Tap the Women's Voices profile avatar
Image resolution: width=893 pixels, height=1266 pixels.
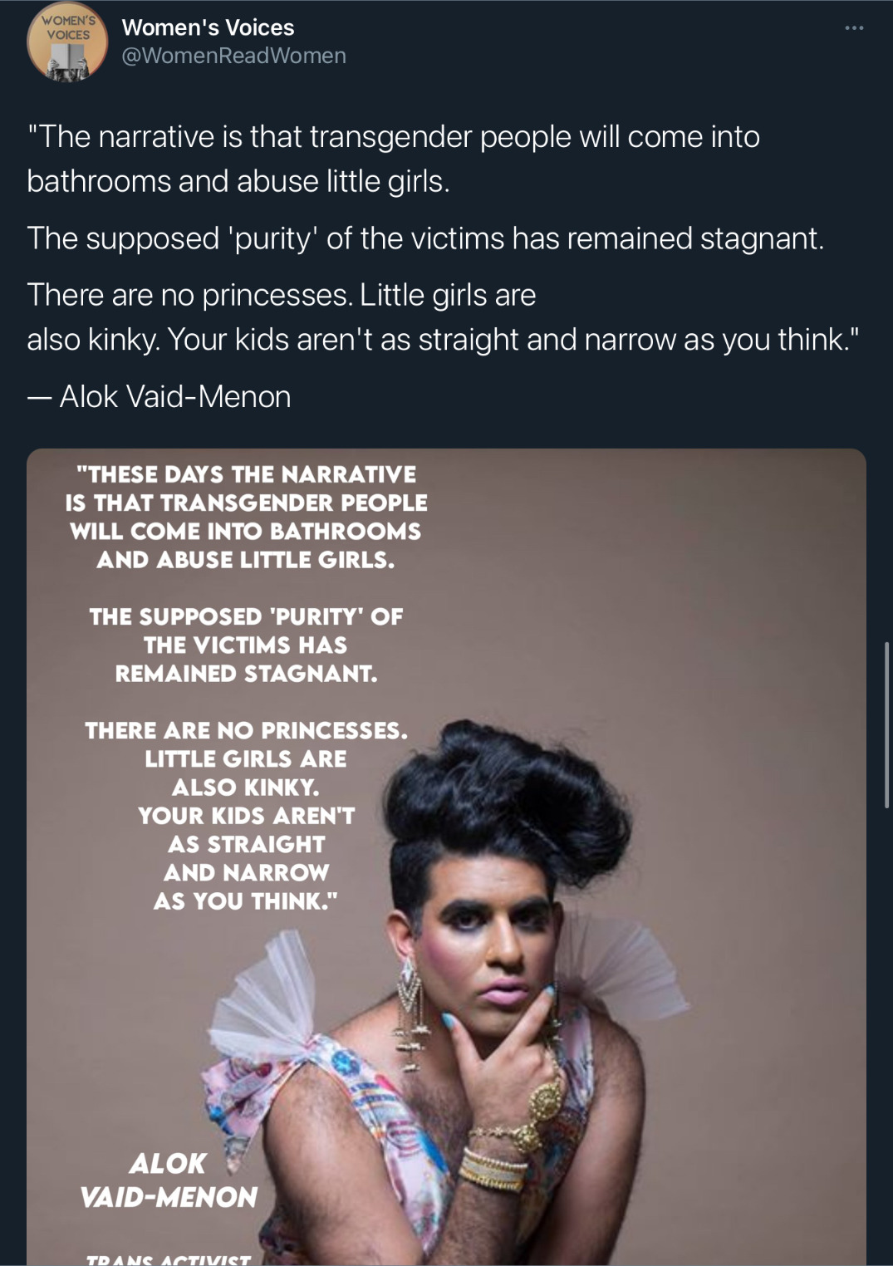coord(67,42)
